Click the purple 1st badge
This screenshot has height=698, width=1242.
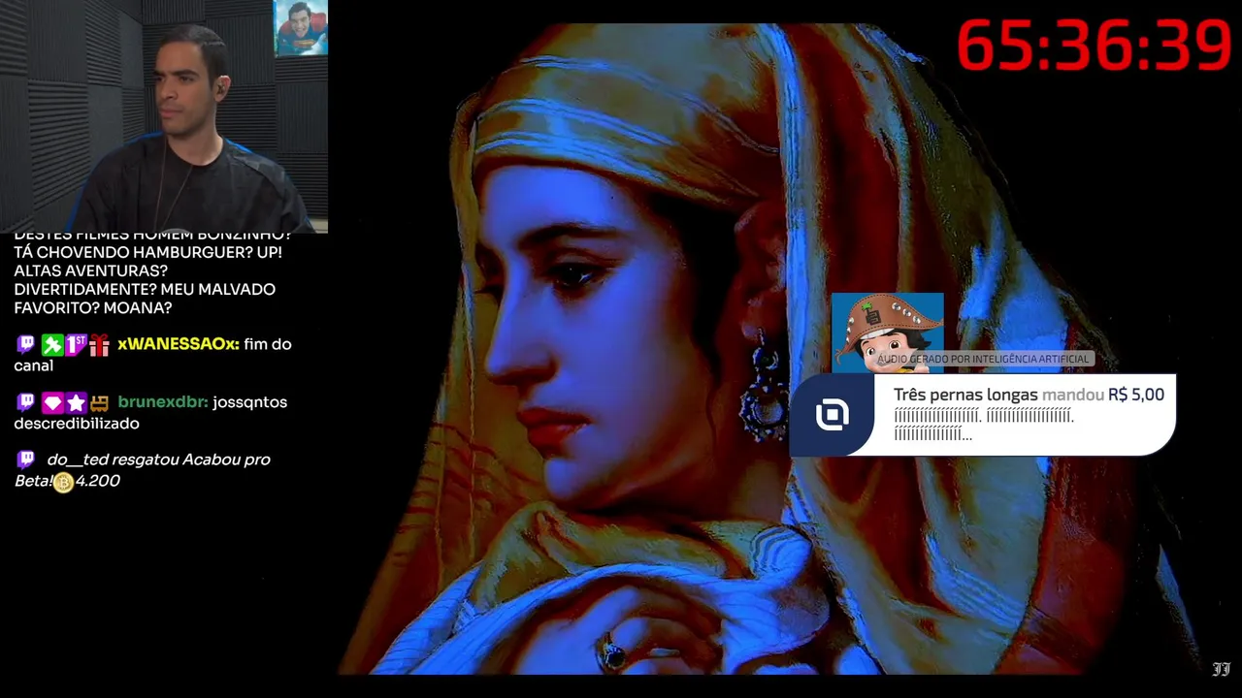(76, 344)
